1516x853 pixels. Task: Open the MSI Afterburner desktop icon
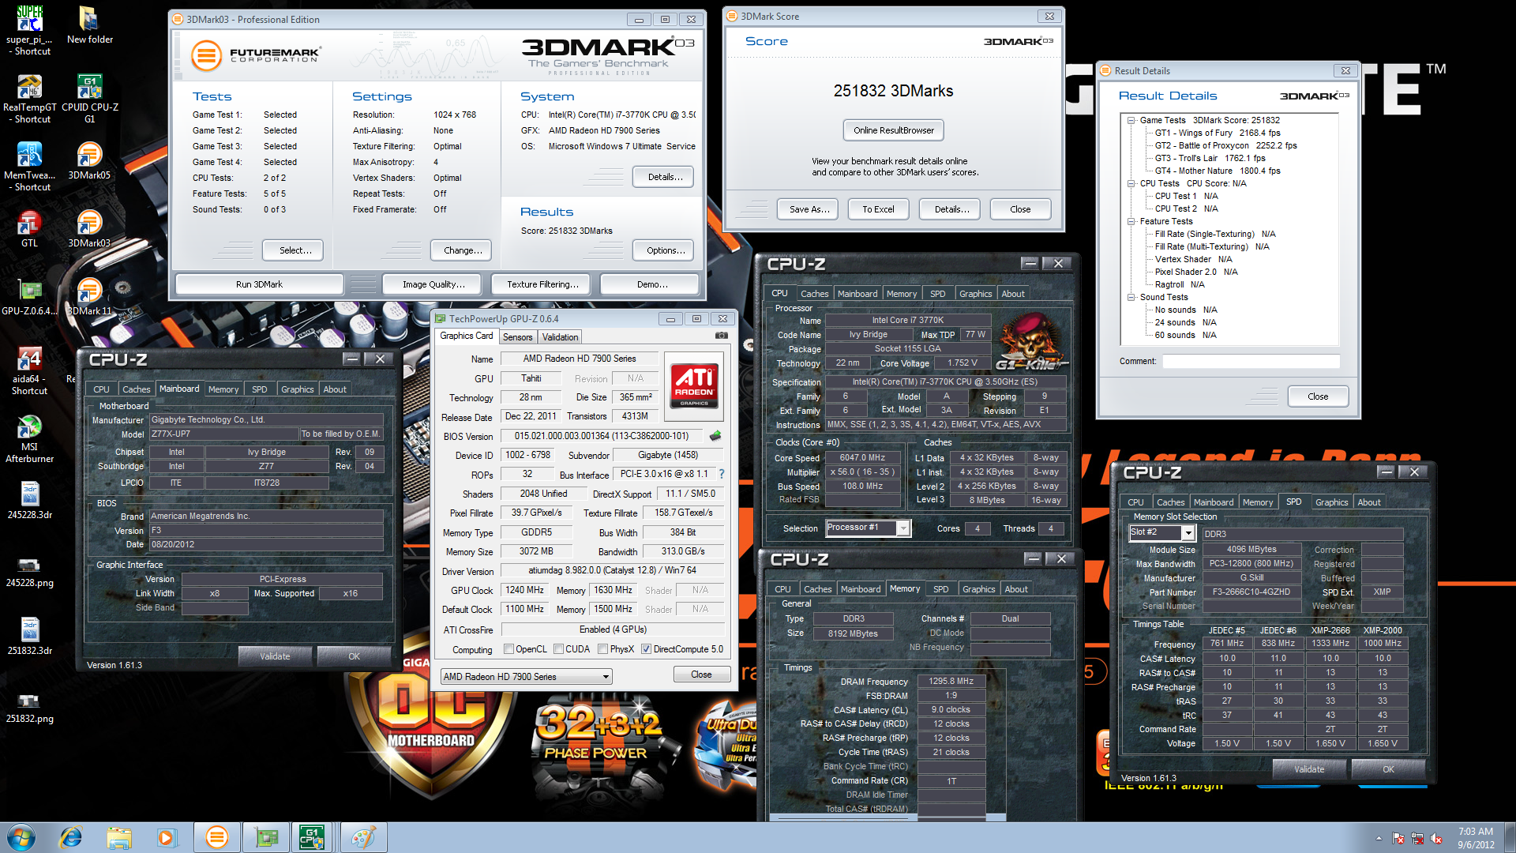pos(29,439)
